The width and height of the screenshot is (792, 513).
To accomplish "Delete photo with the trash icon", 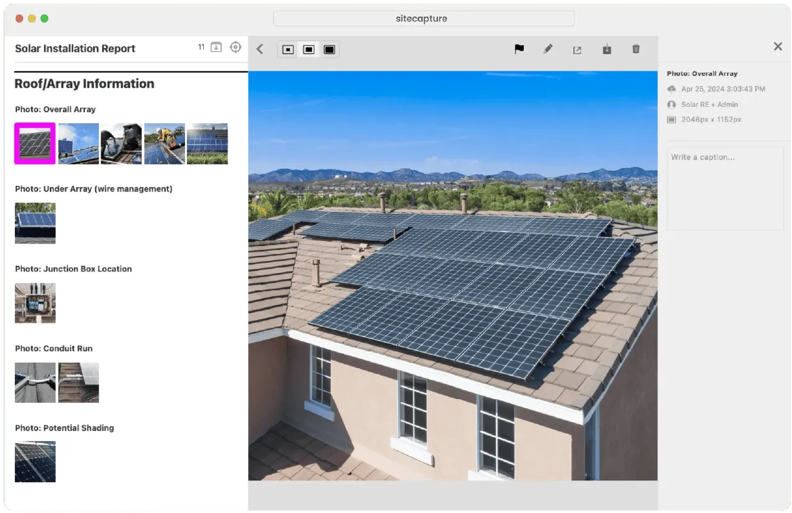I will 636,49.
